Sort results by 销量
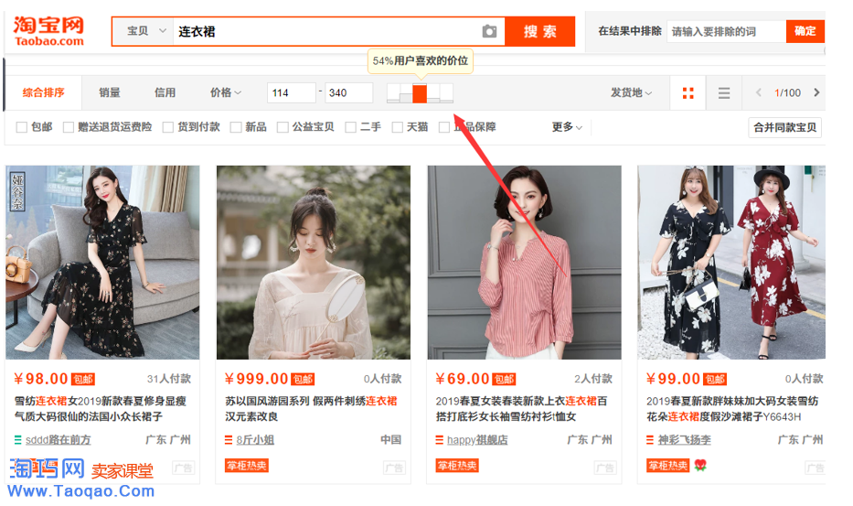Screen dimensions: 853x506 110,92
